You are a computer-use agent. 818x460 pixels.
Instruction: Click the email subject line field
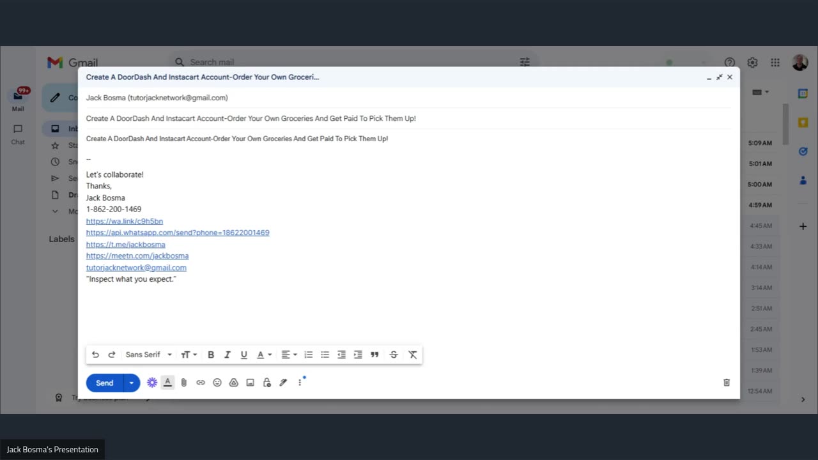(408, 119)
